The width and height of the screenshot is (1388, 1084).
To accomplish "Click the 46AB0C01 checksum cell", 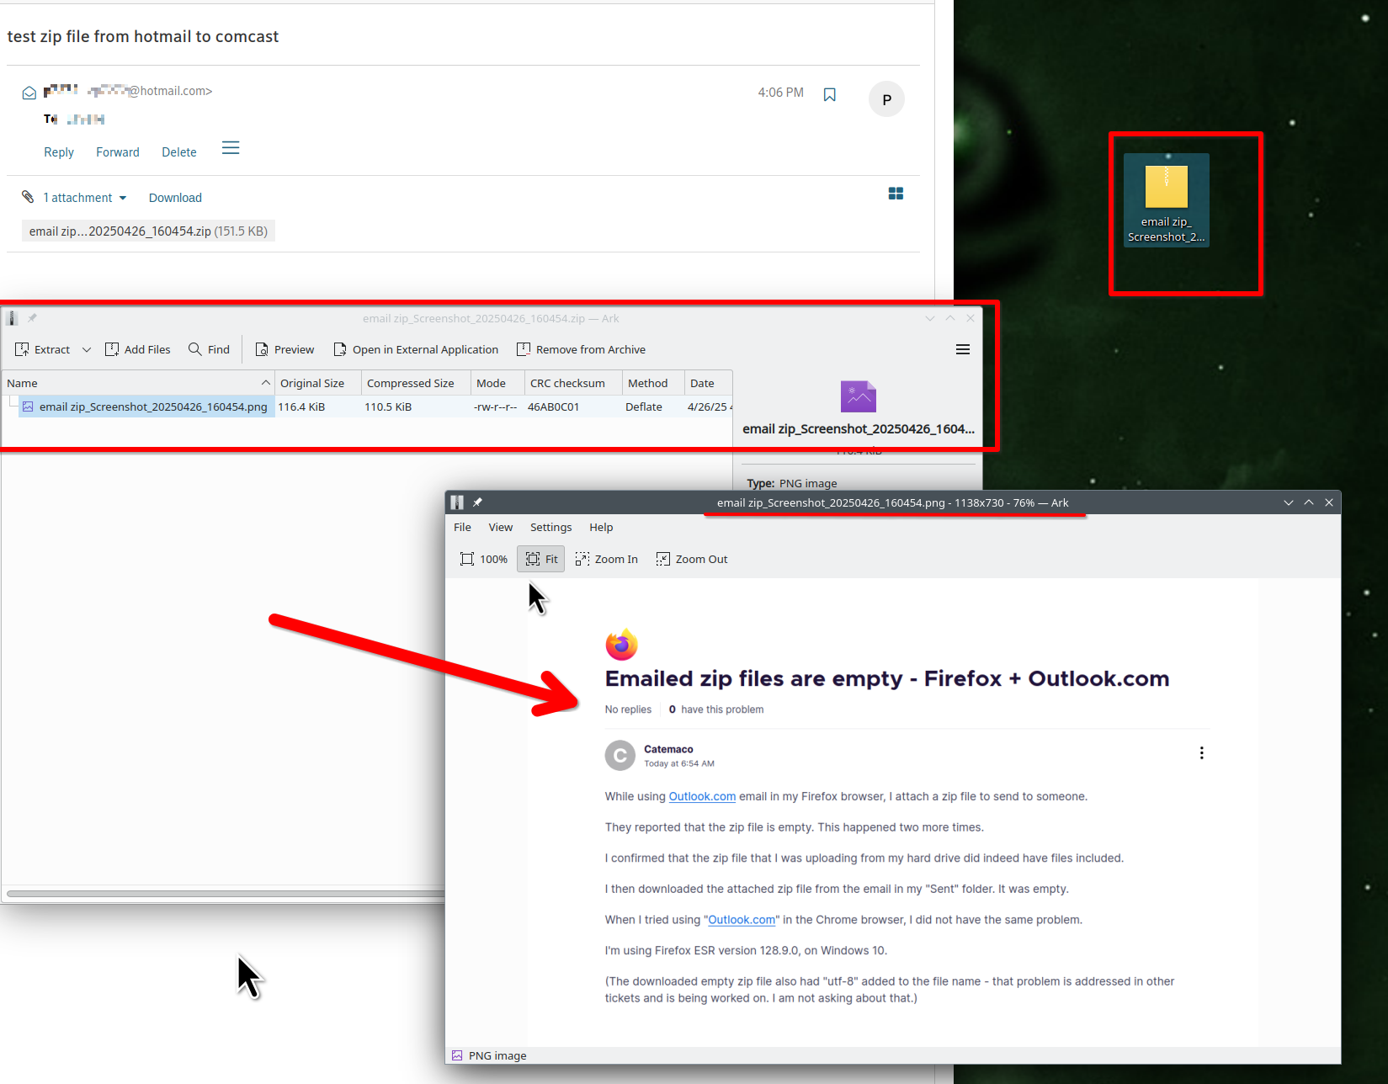I will (553, 406).
